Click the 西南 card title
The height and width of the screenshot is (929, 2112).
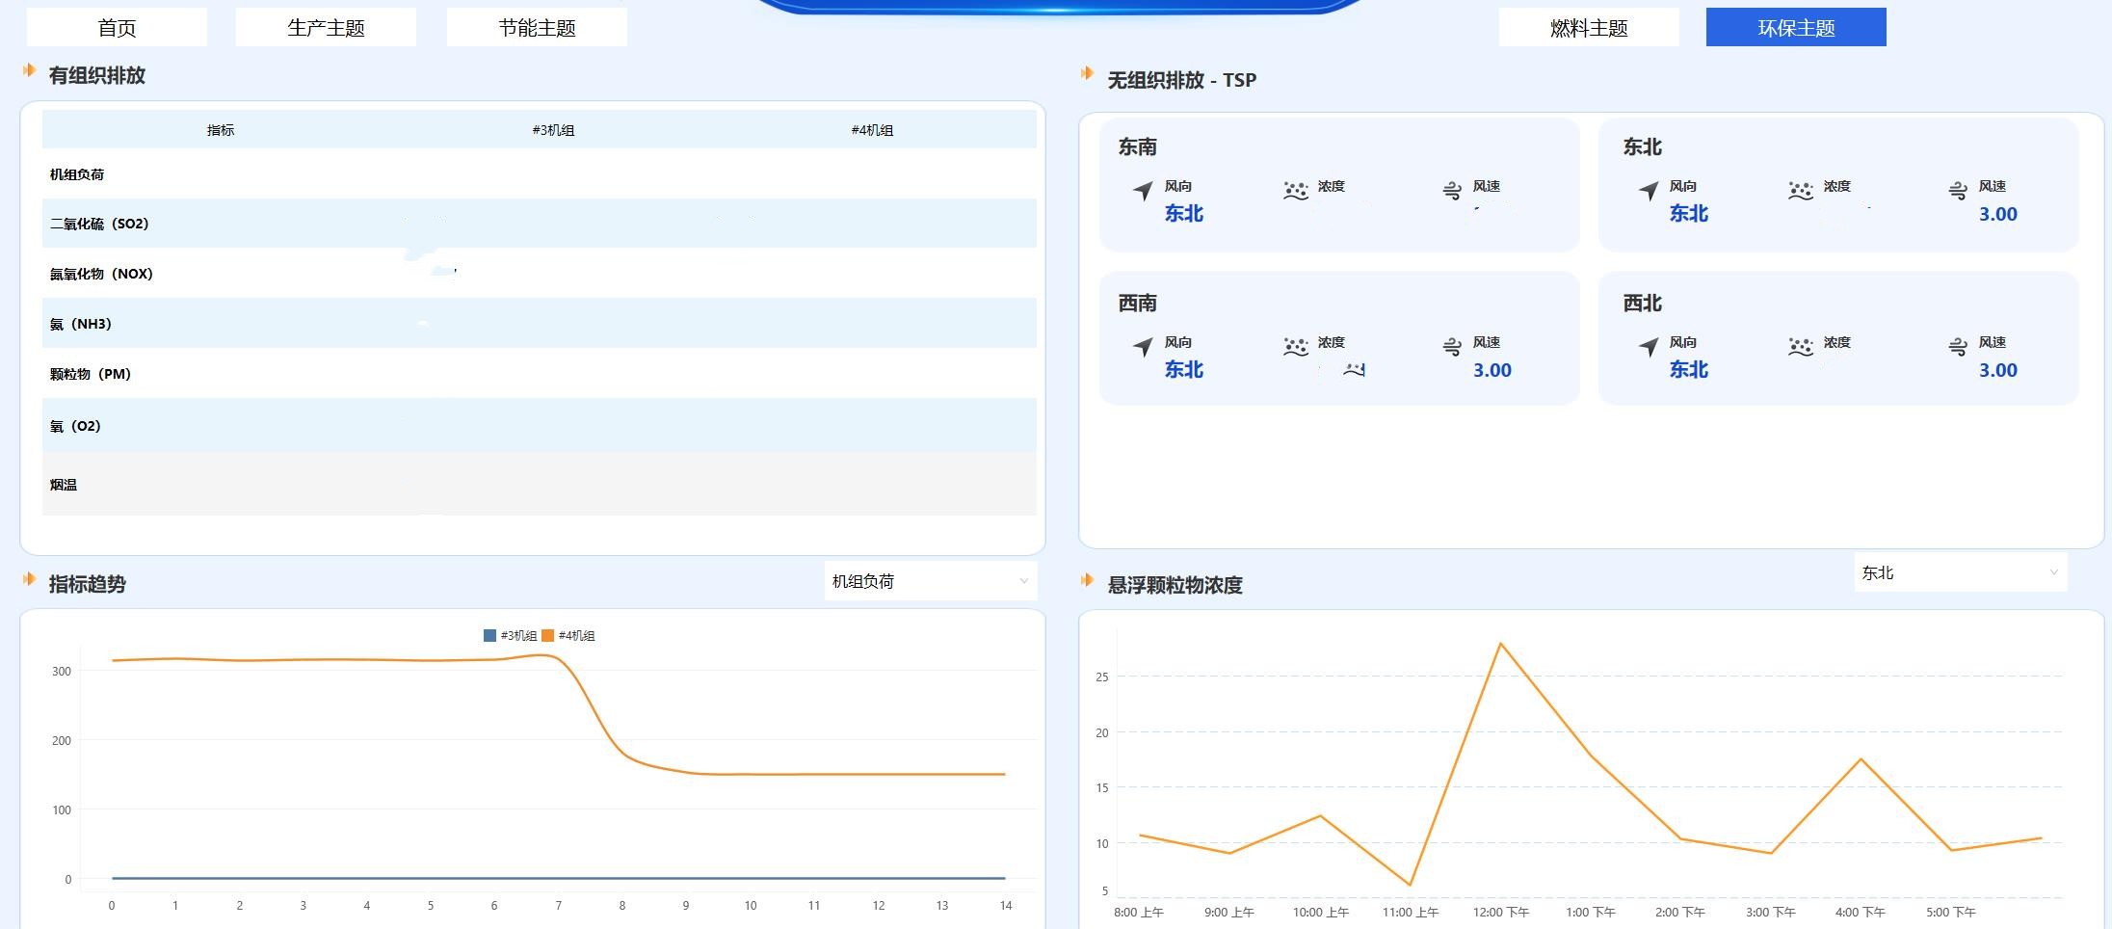[x=1137, y=303]
